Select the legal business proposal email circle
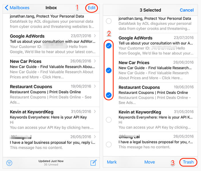 click(109, 144)
